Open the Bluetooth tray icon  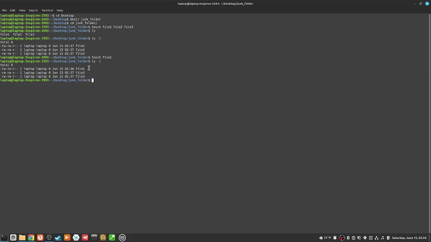(348, 238)
